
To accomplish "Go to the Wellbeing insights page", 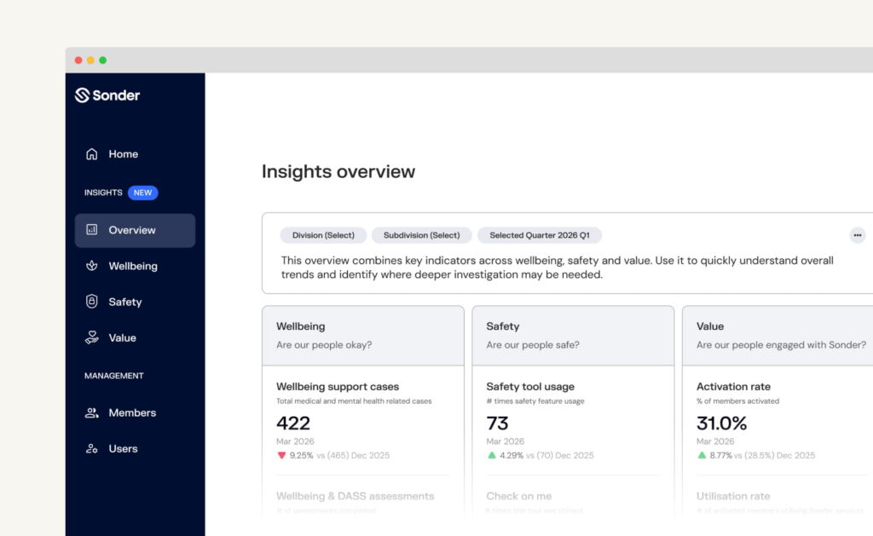I will click(133, 266).
